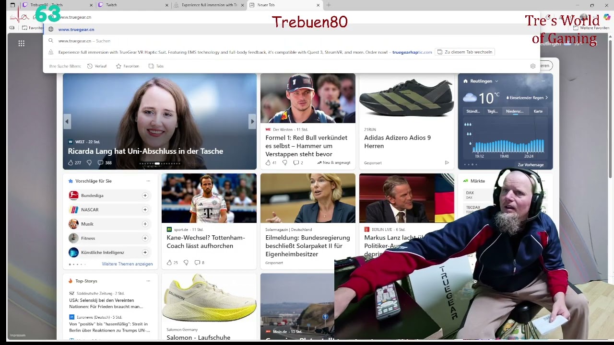Follow the Künstliche Intelligenz topic
614x345 pixels.
pyautogui.click(x=145, y=253)
